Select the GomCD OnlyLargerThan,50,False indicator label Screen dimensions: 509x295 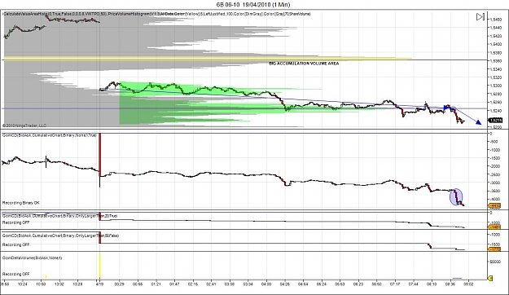(x=60, y=236)
